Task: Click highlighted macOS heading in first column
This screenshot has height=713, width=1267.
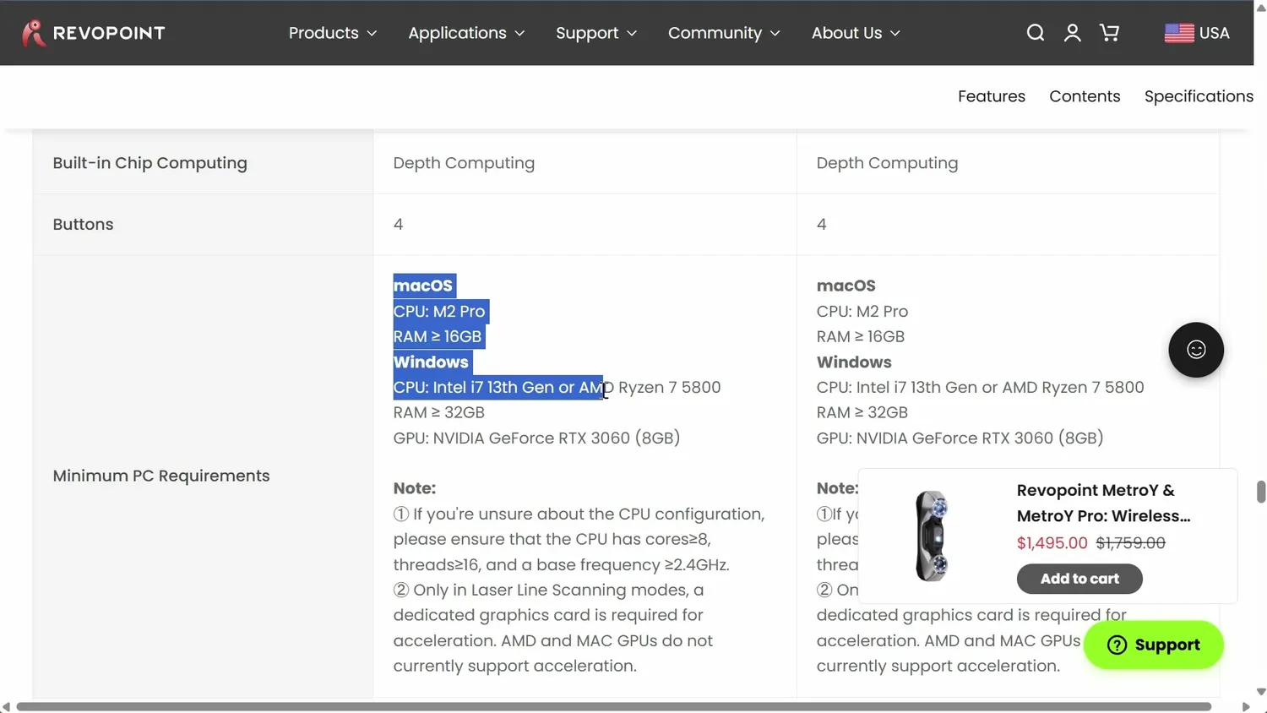Action: click(423, 286)
